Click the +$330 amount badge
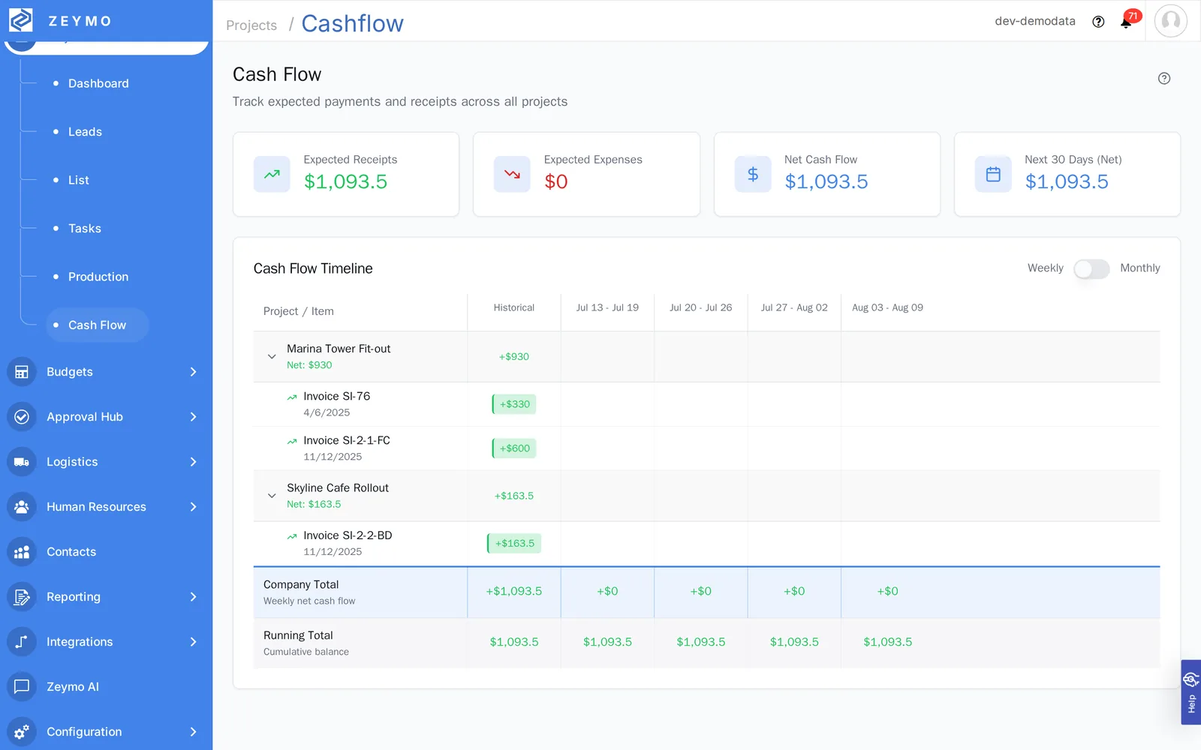Screen dimensions: 1201x750 coord(514,404)
